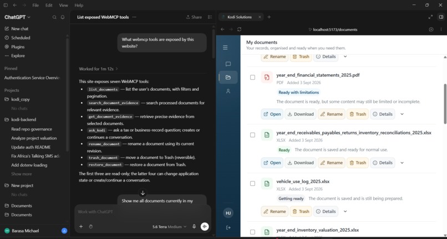Download the reconciliations xlsx file
The width and height of the screenshot is (447, 239).
(x=301, y=163)
